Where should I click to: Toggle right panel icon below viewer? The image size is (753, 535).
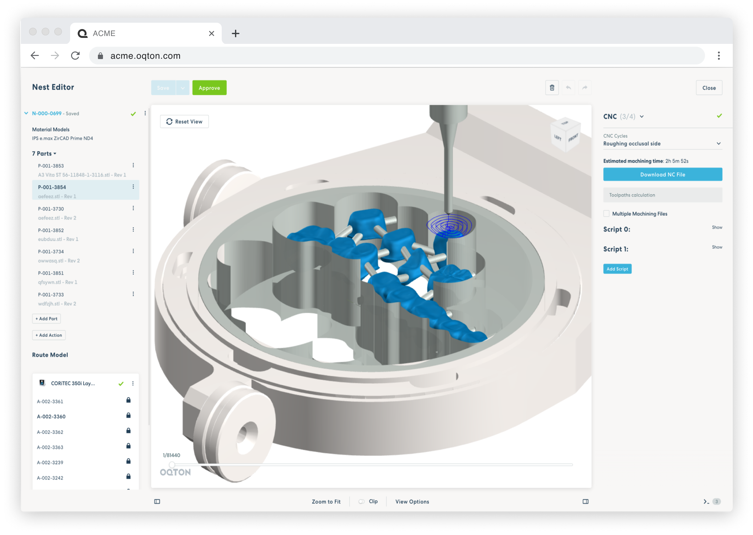(585, 502)
